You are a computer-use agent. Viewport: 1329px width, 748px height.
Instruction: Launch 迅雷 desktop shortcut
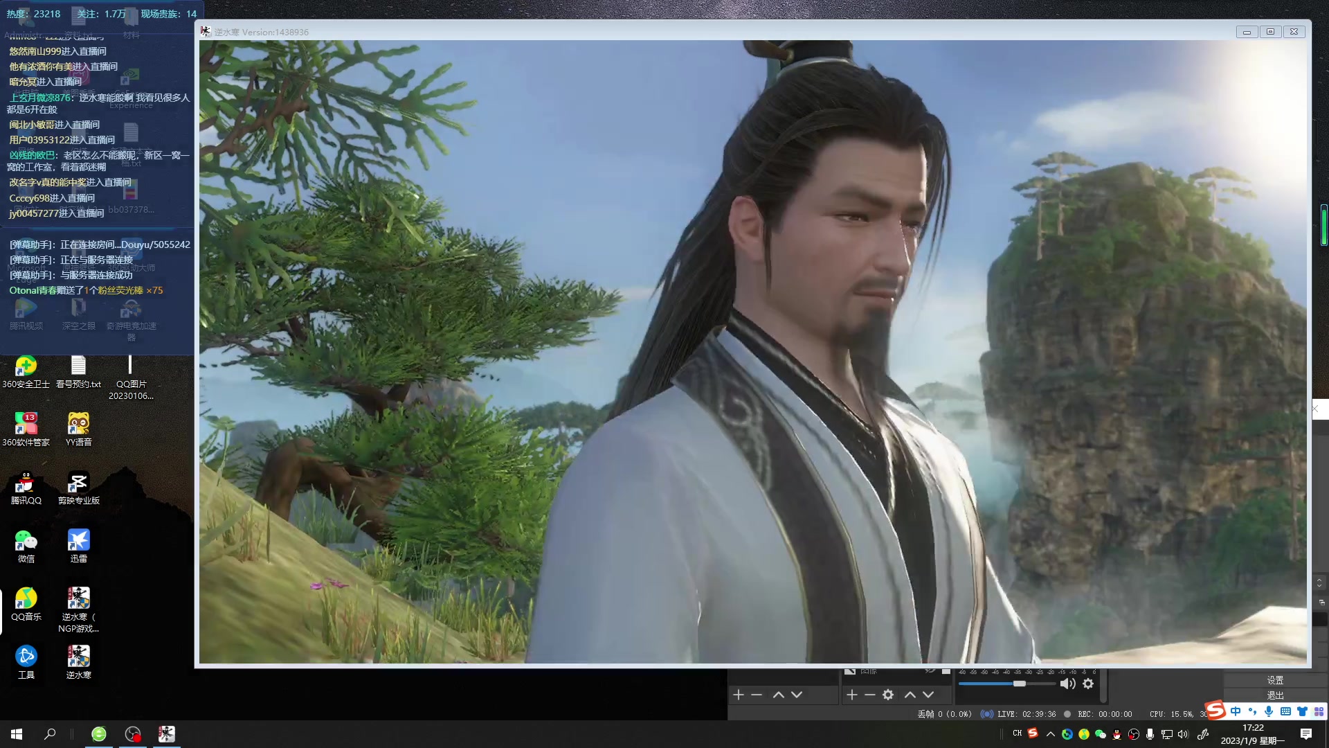pyautogui.click(x=78, y=546)
